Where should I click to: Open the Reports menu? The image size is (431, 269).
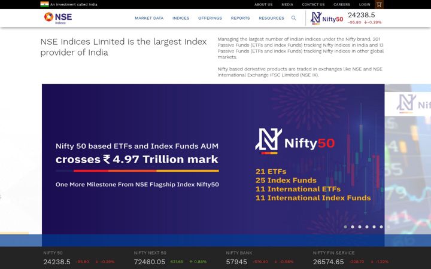[240, 18]
